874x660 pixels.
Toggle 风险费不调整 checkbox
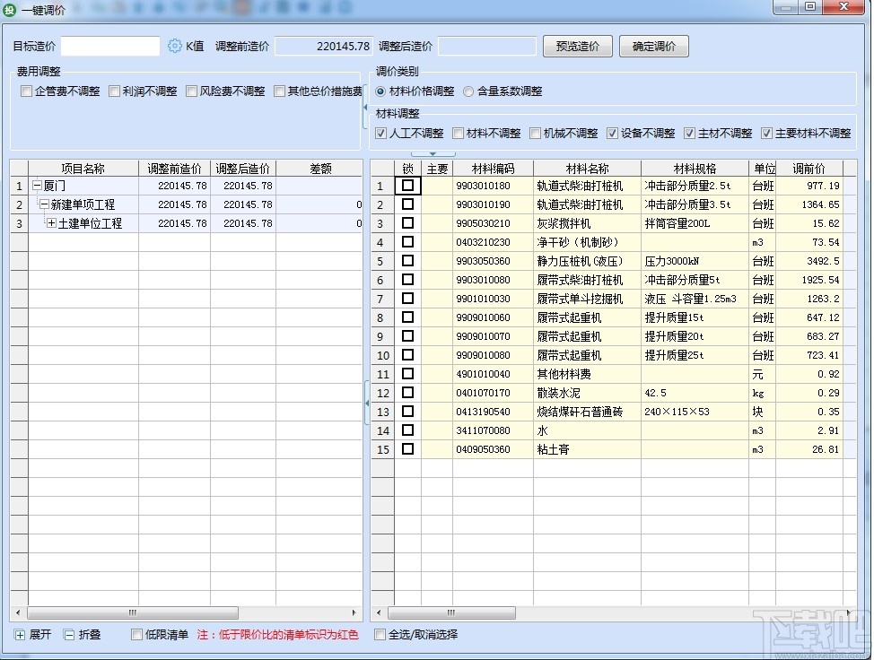click(x=191, y=91)
